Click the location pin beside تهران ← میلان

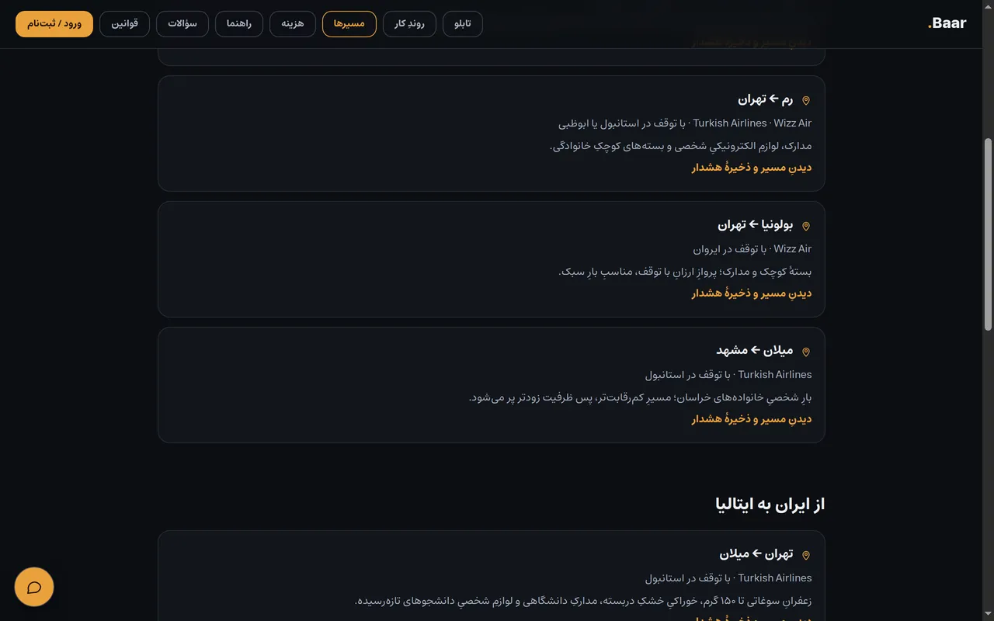pyautogui.click(x=806, y=556)
